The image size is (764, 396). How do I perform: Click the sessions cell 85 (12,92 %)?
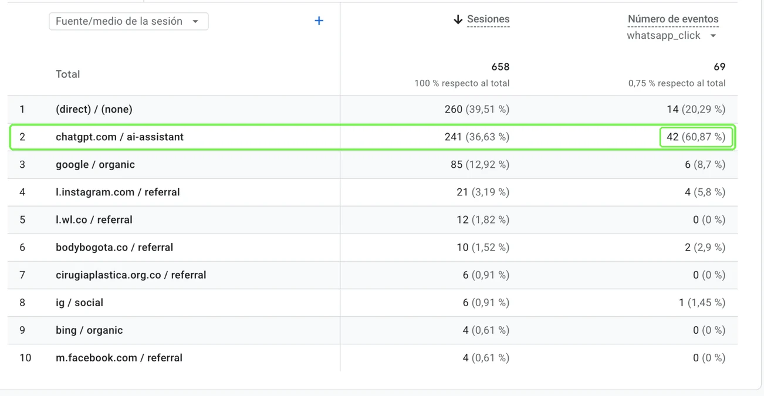(480, 164)
